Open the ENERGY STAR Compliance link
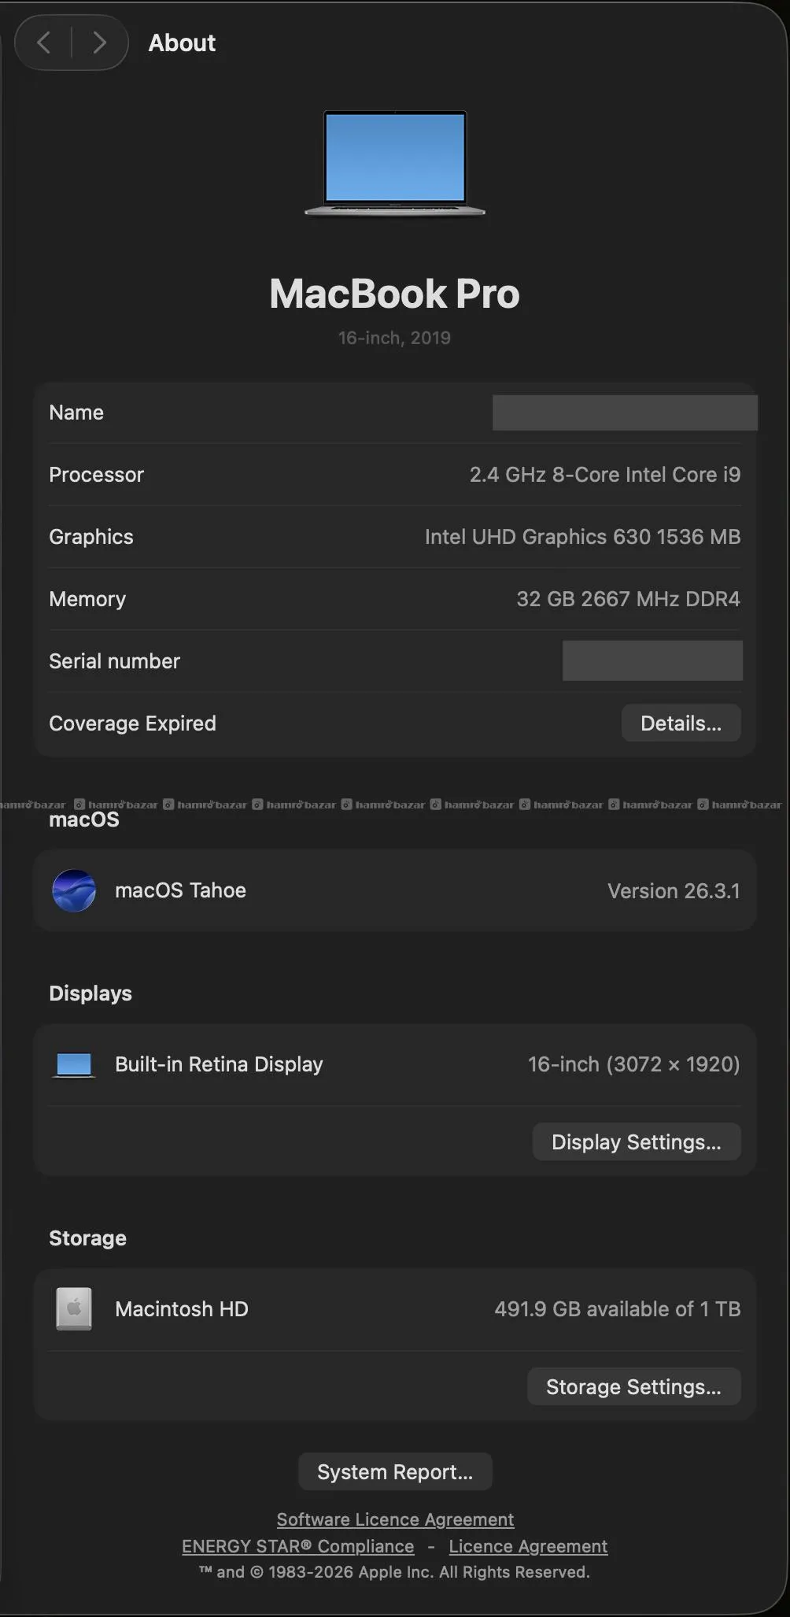 pyautogui.click(x=298, y=1546)
